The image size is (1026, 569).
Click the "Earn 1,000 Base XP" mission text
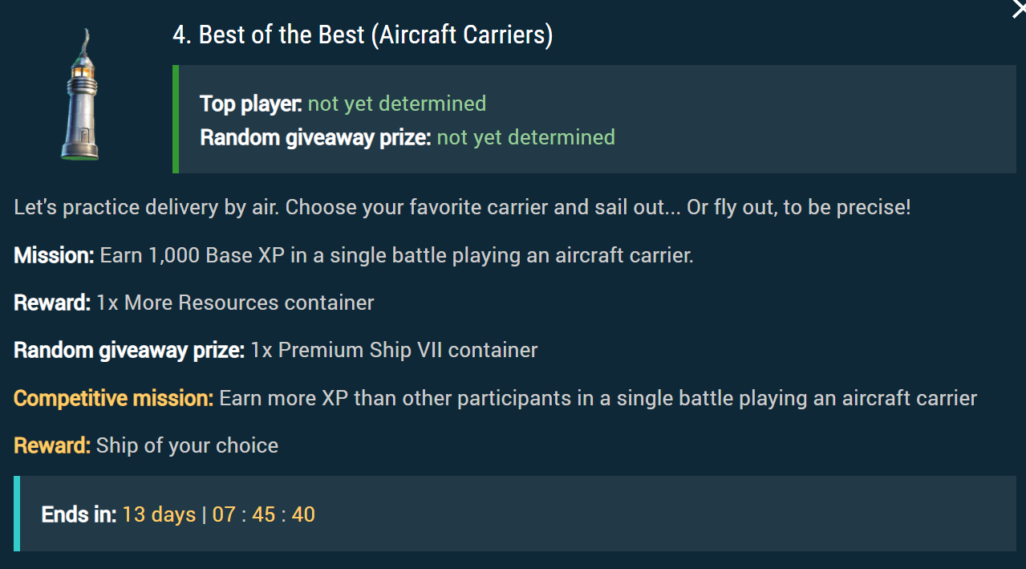coord(396,255)
